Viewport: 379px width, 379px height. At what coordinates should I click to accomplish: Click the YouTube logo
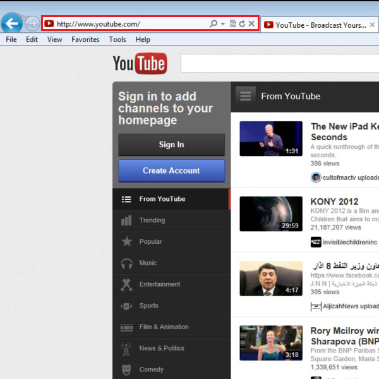click(140, 63)
